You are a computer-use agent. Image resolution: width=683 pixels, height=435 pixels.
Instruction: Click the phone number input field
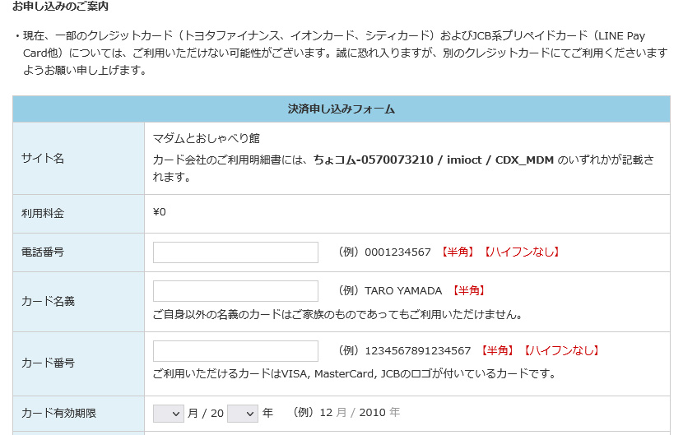(x=235, y=252)
